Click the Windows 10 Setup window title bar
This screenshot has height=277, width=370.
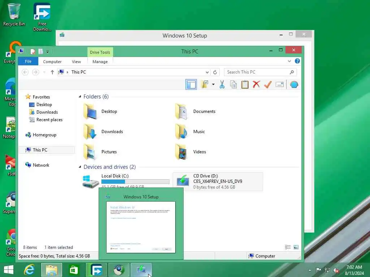(185, 36)
